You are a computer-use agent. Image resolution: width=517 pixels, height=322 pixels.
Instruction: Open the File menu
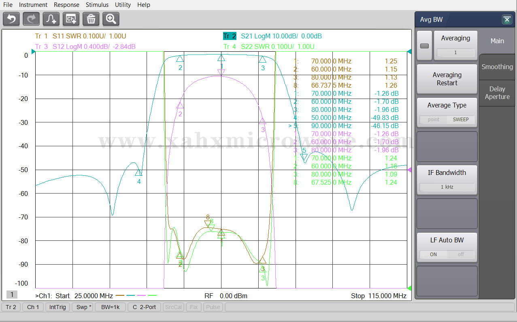[8, 5]
